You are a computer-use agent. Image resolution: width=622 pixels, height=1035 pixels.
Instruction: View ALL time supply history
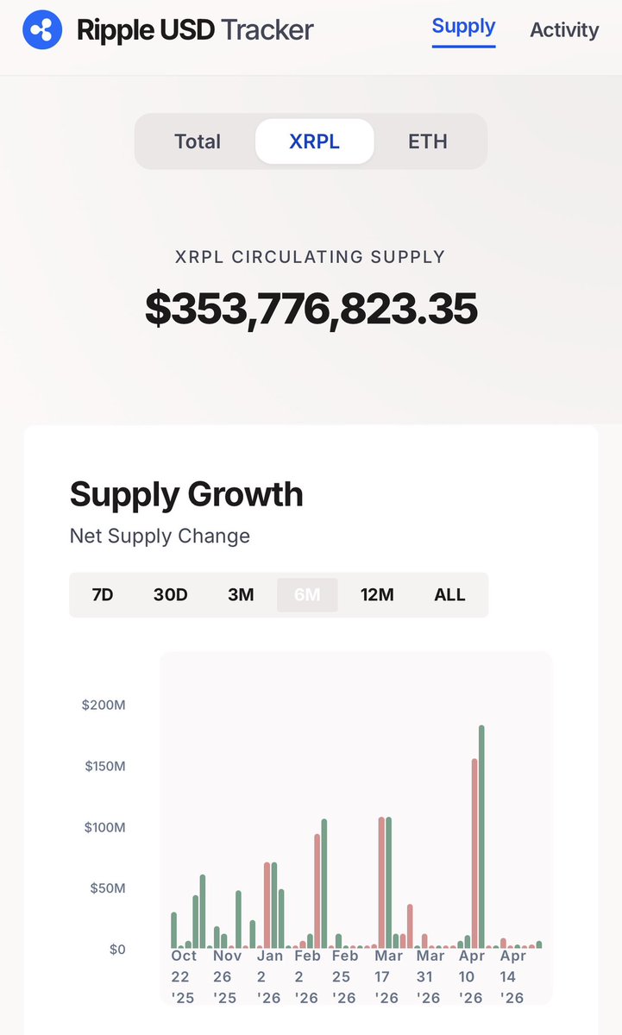pos(449,595)
